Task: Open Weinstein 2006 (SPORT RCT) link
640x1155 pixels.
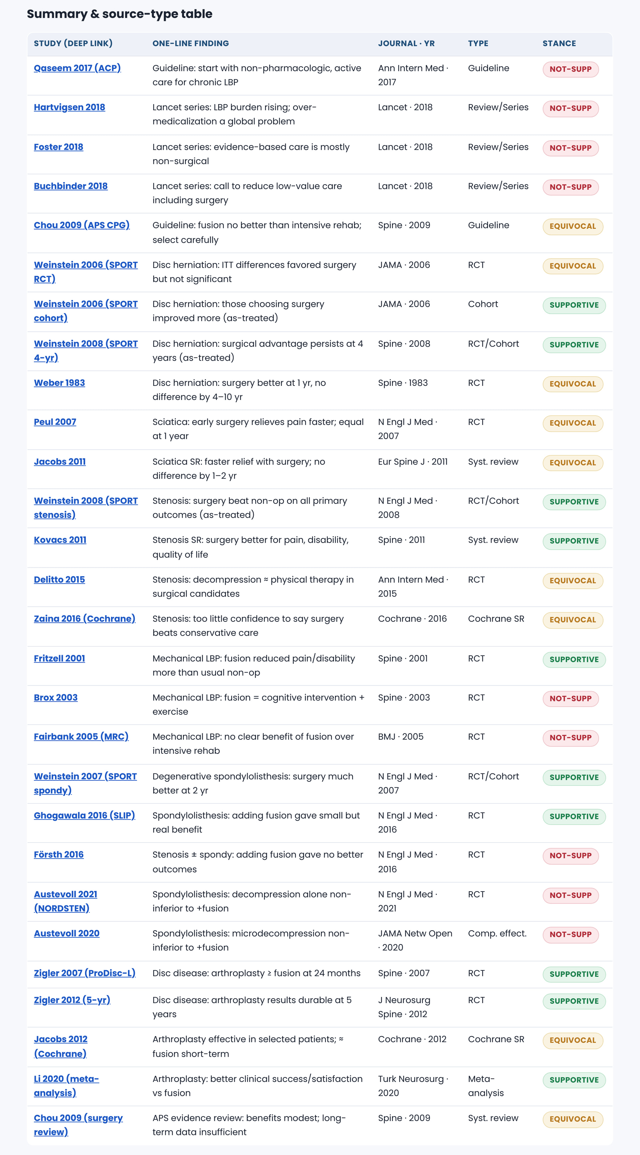Action: click(x=86, y=272)
